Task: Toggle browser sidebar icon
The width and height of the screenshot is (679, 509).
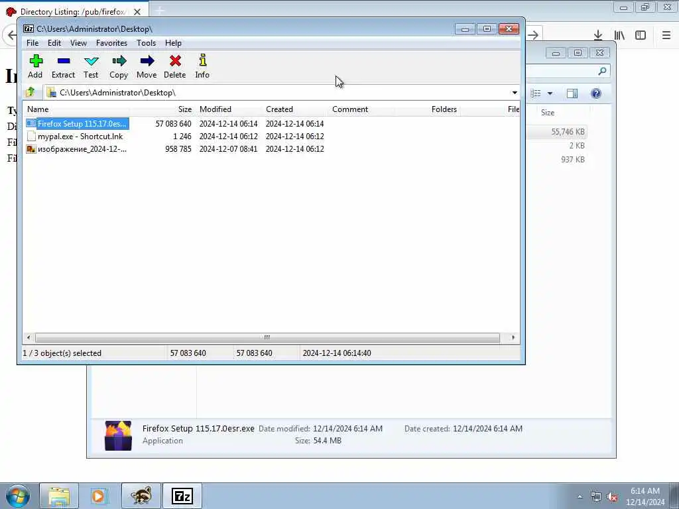Action: tap(641, 35)
